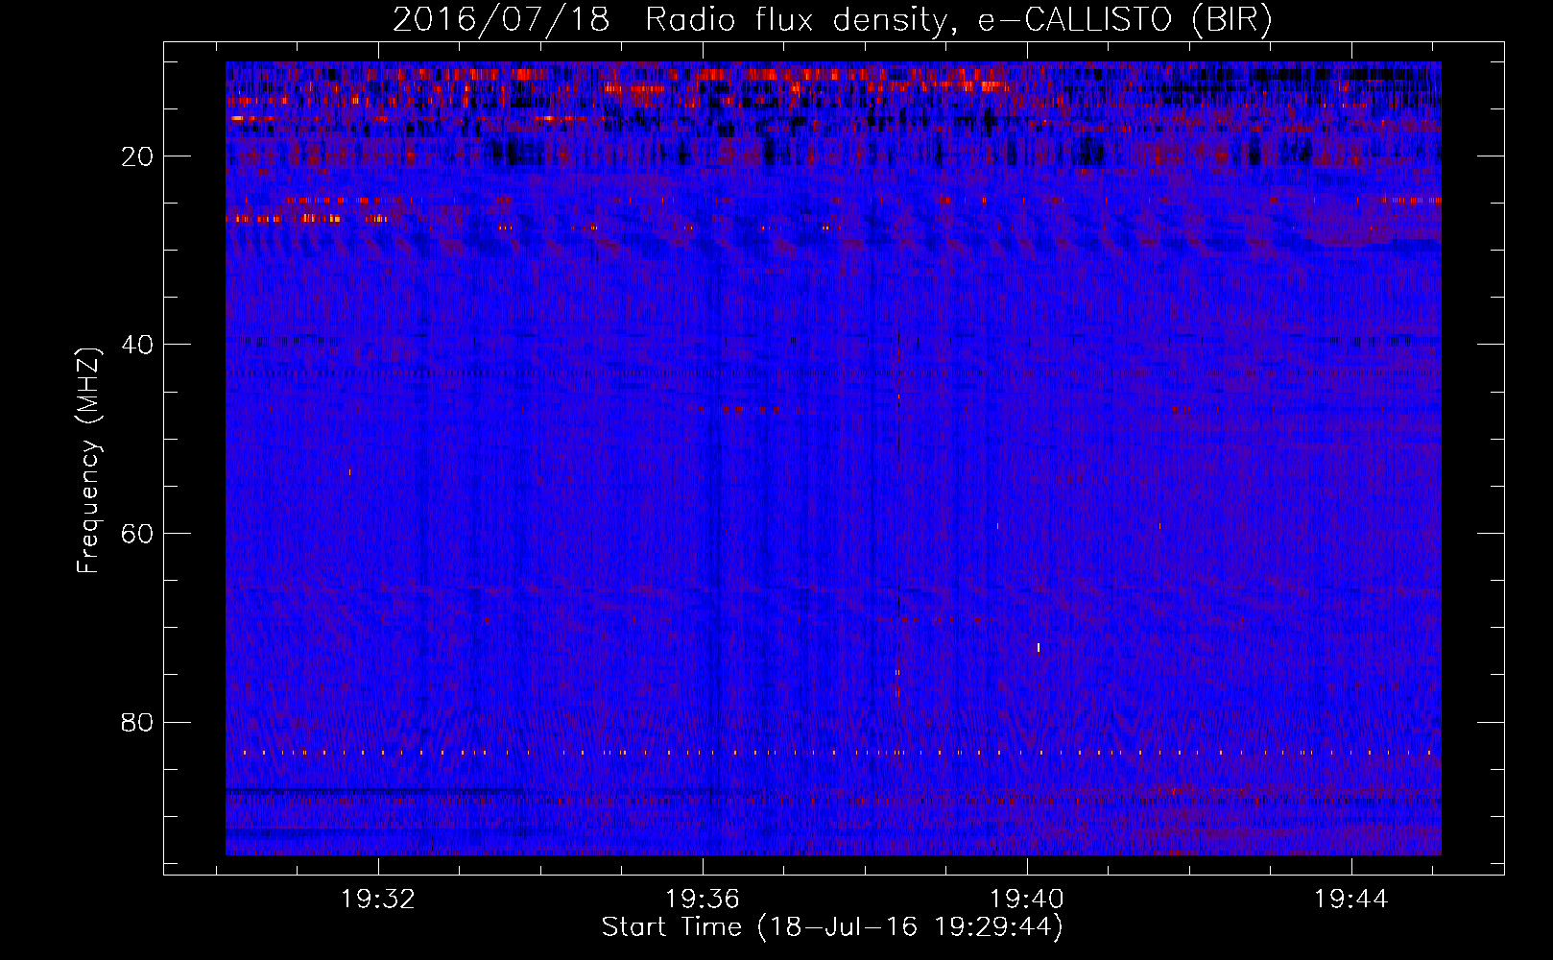This screenshot has height=960, width=1553.
Task: Click the 19:44 time tick label
Action: point(1351,900)
